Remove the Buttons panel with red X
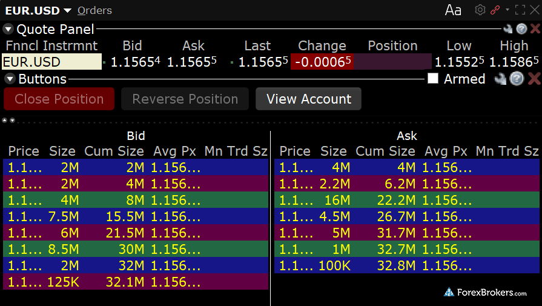The image size is (542, 306). pos(534,79)
